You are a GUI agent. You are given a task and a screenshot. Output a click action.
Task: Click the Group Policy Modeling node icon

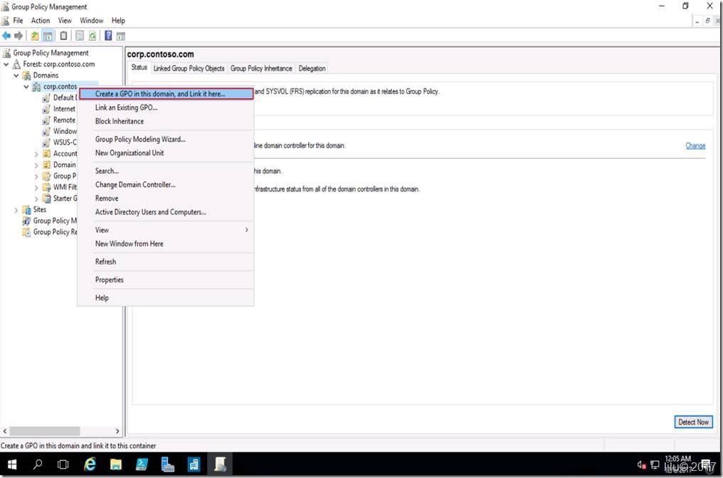point(27,221)
